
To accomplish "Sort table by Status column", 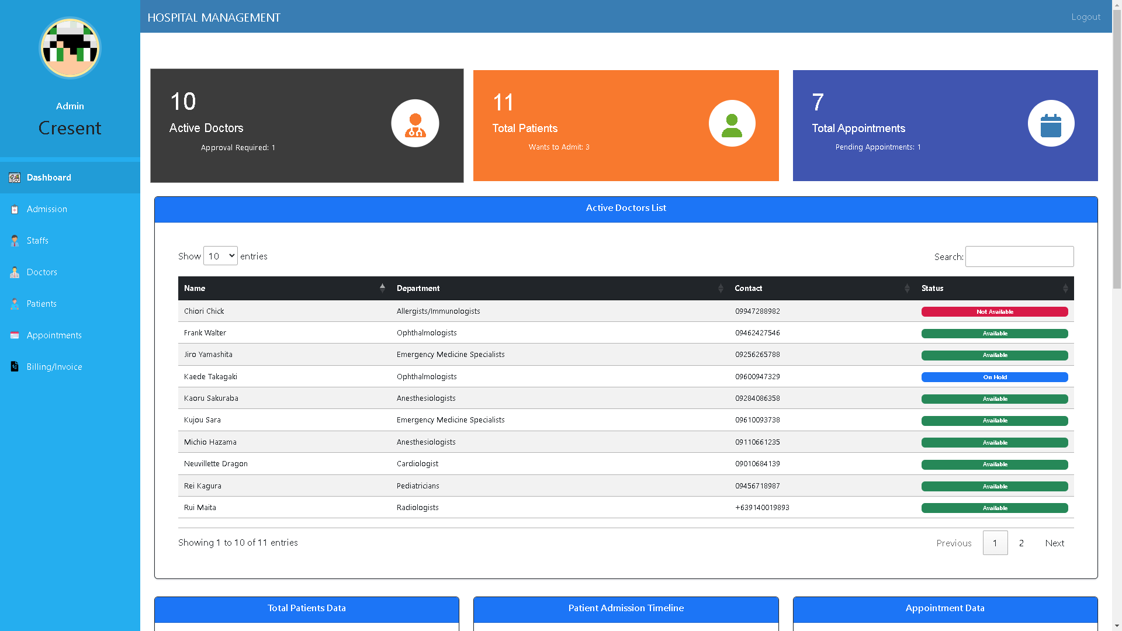I will [x=995, y=288].
